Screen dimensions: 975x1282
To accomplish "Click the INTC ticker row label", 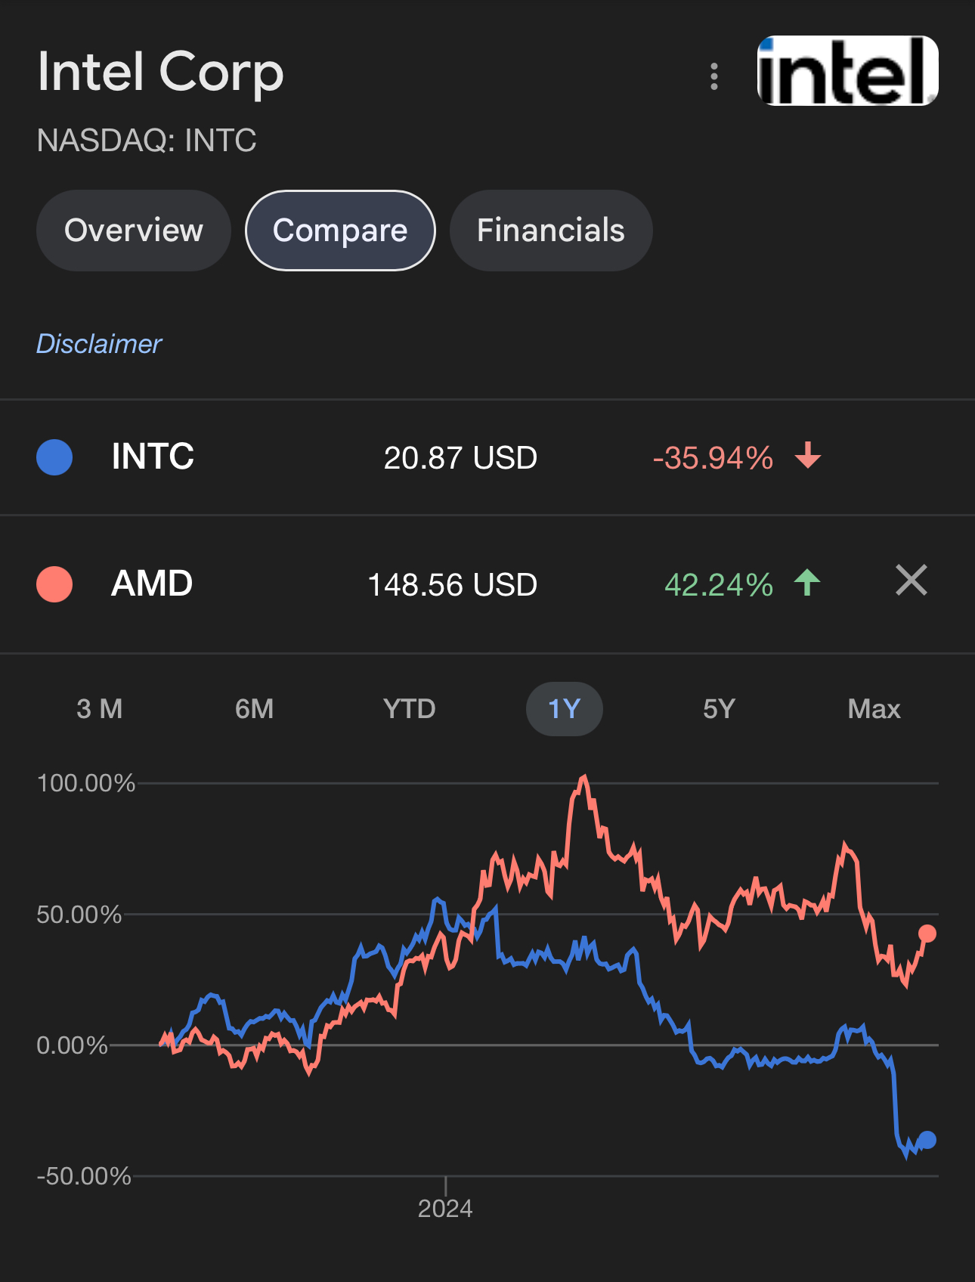I will coord(153,457).
